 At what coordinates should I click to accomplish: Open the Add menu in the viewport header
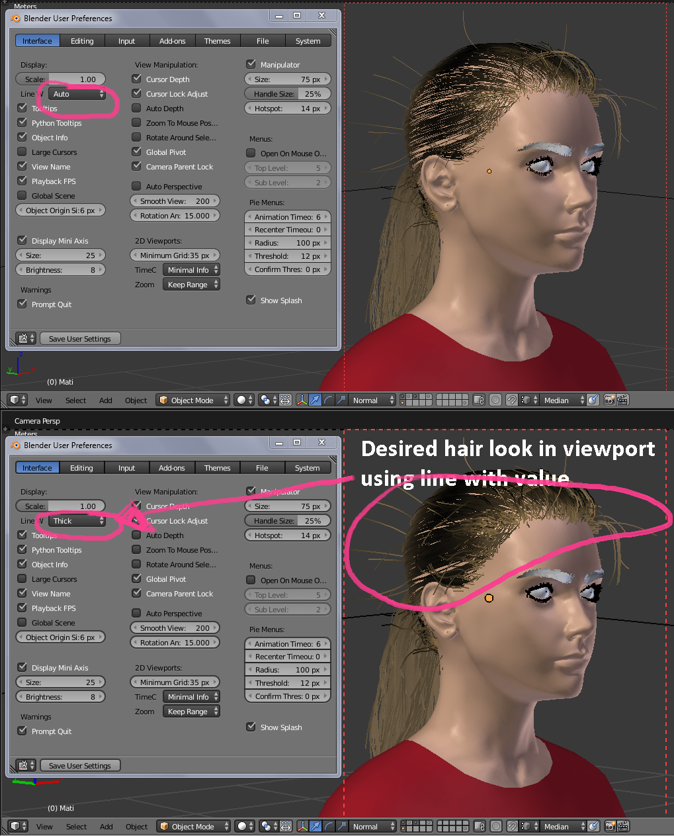tap(106, 400)
